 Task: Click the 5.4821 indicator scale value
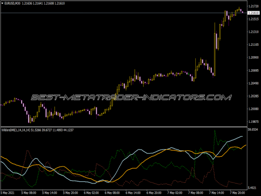[x=253, y=187]
